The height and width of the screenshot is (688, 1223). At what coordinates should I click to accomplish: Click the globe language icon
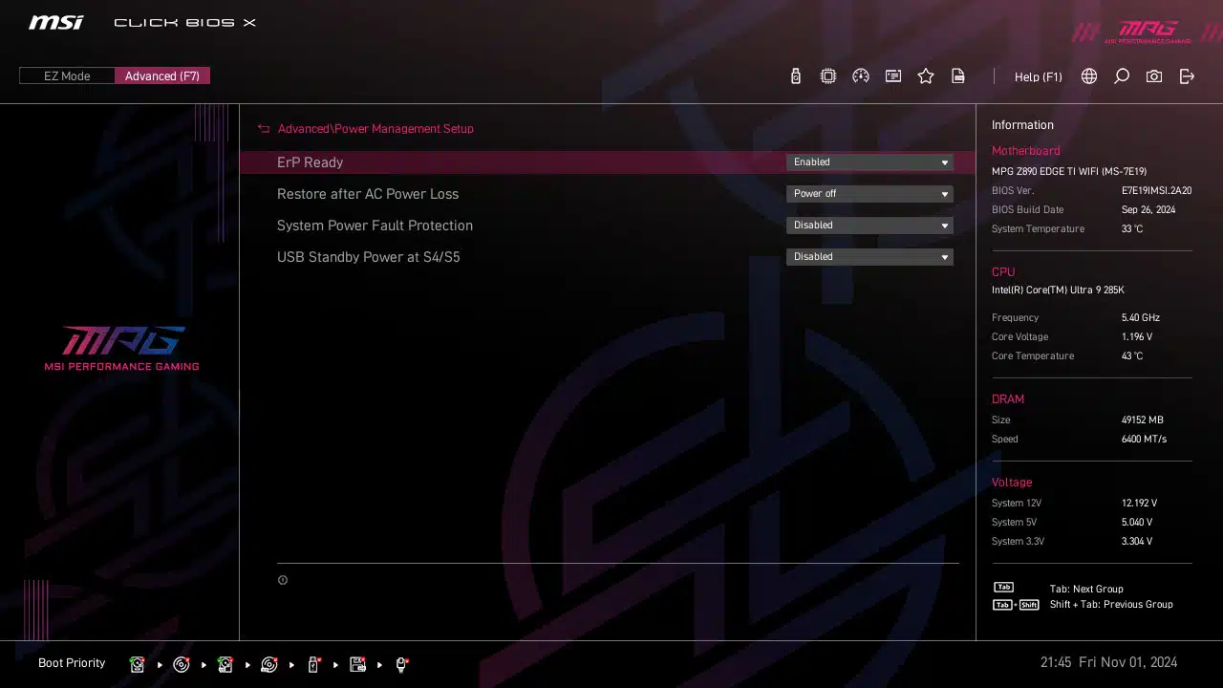[x=1089, y=76]
